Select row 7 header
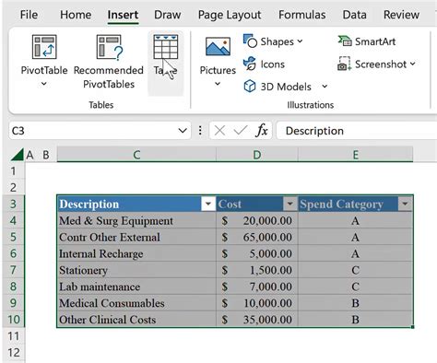Image resolution: width=437 pixels, height=363 pixels. point(13,270)
